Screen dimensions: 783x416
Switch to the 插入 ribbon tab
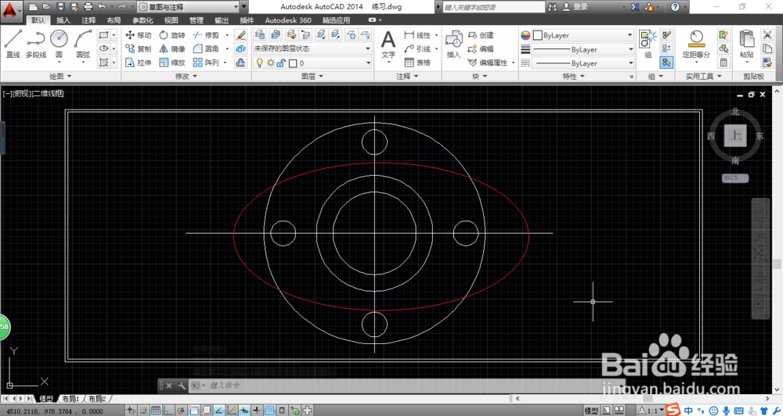point(63,20)
